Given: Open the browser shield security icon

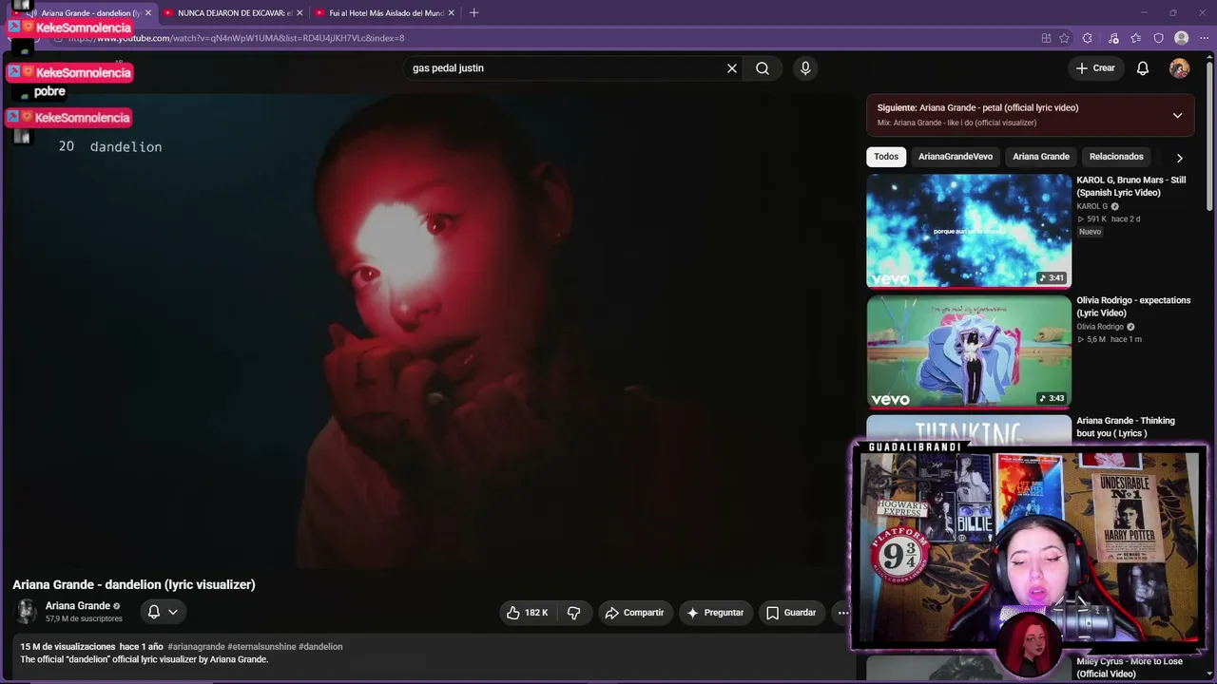Looking at the screenshot, I should pos(1158,38).
